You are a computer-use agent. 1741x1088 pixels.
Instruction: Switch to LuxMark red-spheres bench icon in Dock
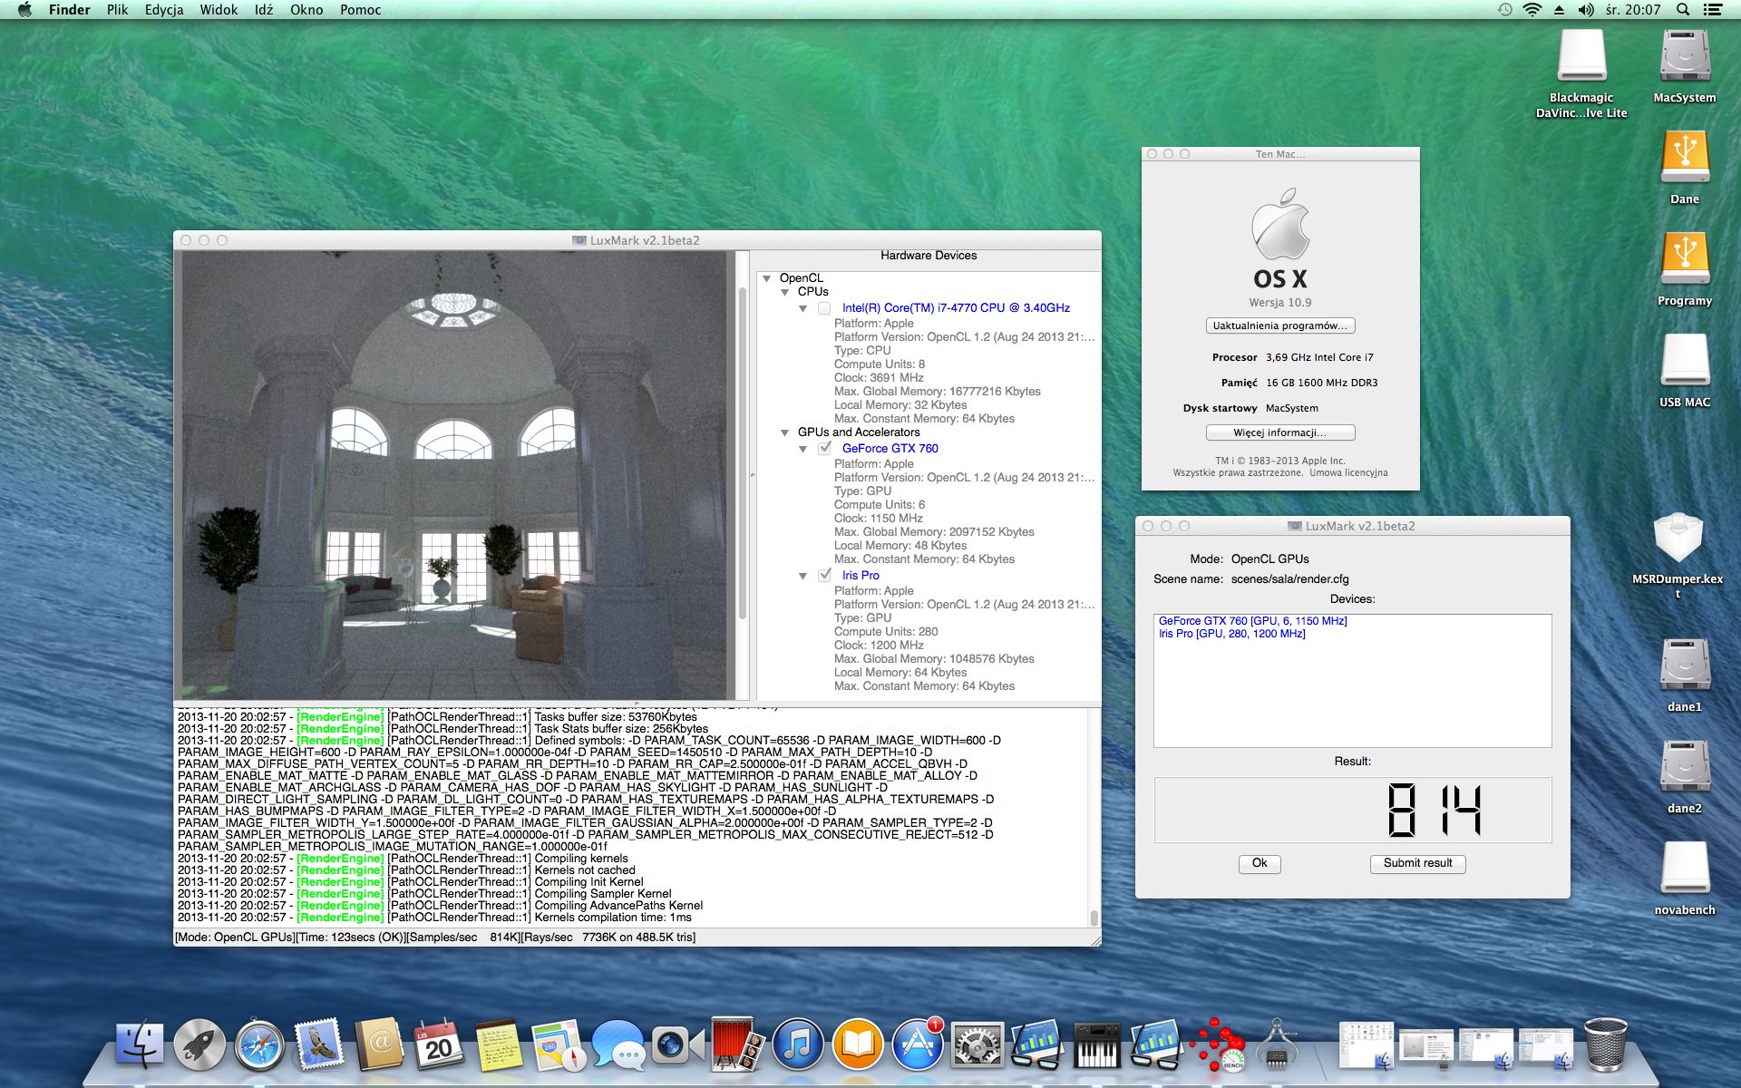click(1216, 1044)
